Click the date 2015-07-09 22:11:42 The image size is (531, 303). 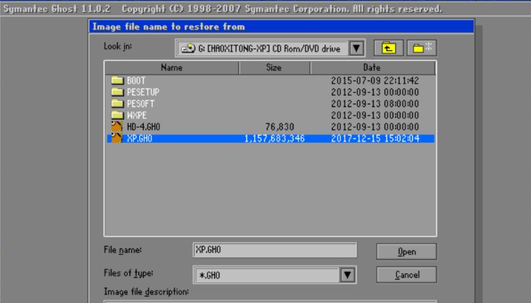[375, 81]
